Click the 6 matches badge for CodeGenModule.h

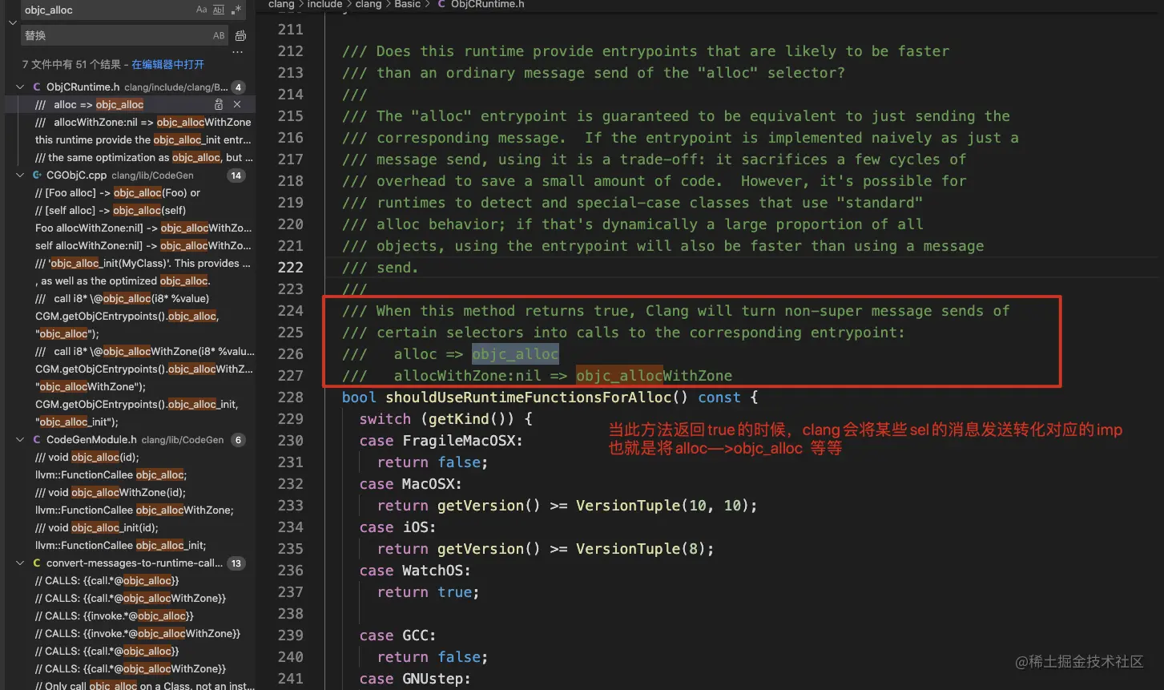pyautogui.click(x=238, y=440)
